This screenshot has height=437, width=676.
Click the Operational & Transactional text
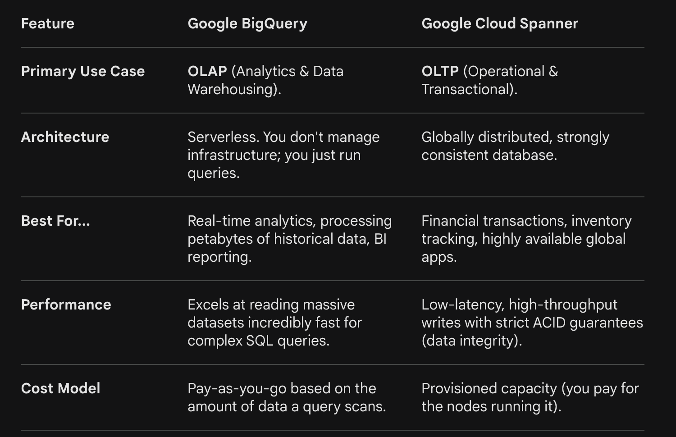[490, 80]
